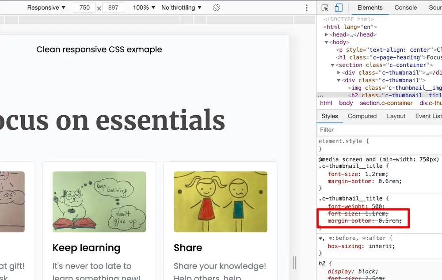The image size is (442, 280).
Task: Switch to the Computed tab
Action: point(362,116)
